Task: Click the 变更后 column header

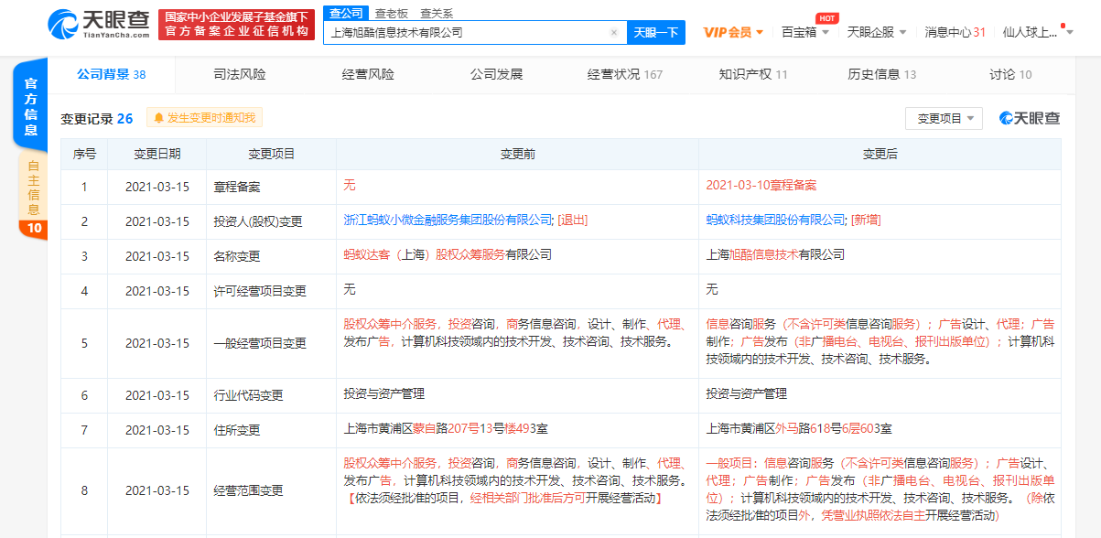Action: click(x=880, y=155)
